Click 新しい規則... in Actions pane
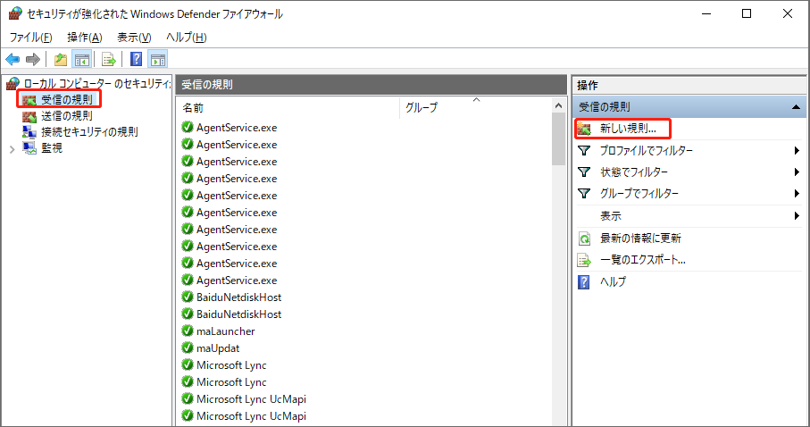810x427 pixels. [x=628, y=130]
